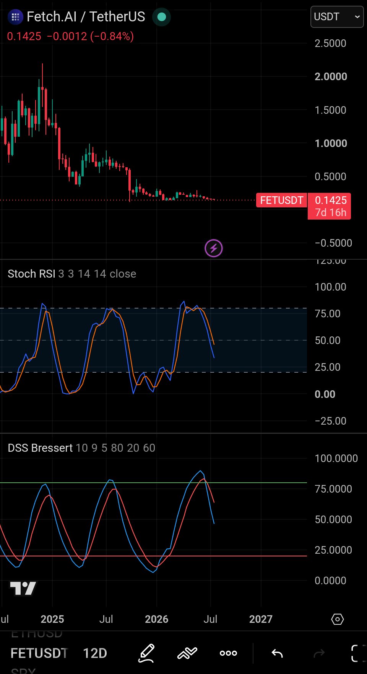Tap the 2025 time axis label
This screenshot has height=674, width=367.
(x=52, y=619)
